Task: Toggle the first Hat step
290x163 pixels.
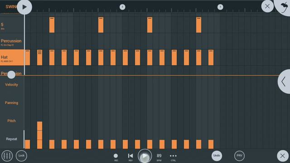Action: pos(27,58)
